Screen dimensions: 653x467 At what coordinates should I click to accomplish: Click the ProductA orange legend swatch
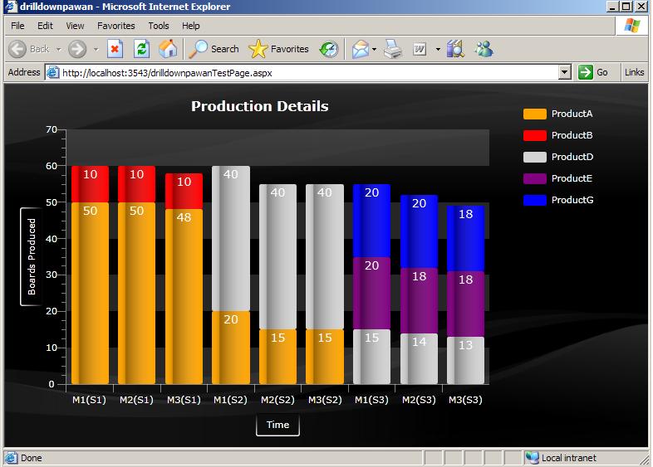click(535, 114)
